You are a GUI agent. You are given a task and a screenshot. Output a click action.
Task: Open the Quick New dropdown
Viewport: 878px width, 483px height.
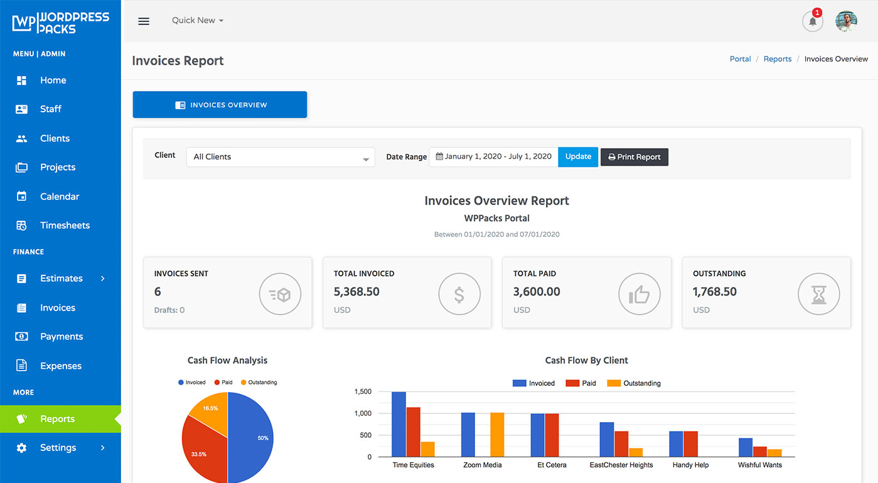[197, 20]
